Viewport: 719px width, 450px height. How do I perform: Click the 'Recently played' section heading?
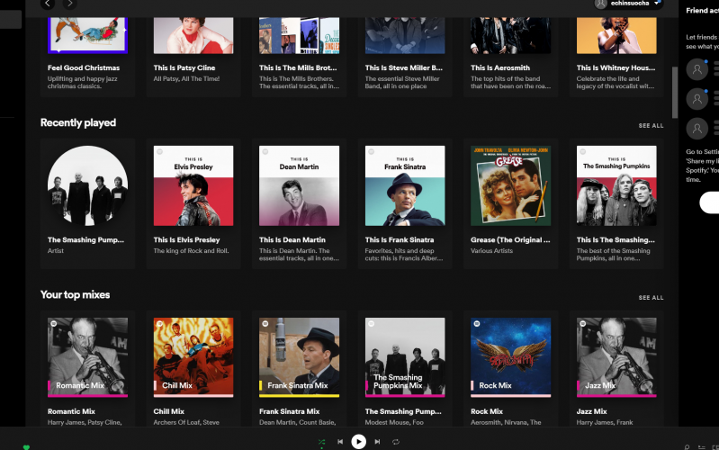(x=78, y=123)
